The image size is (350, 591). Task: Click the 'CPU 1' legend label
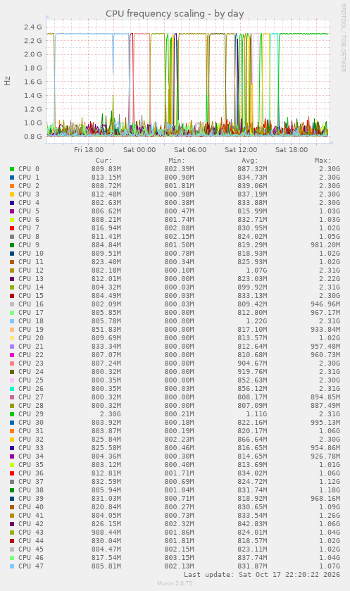coord(29,177)
